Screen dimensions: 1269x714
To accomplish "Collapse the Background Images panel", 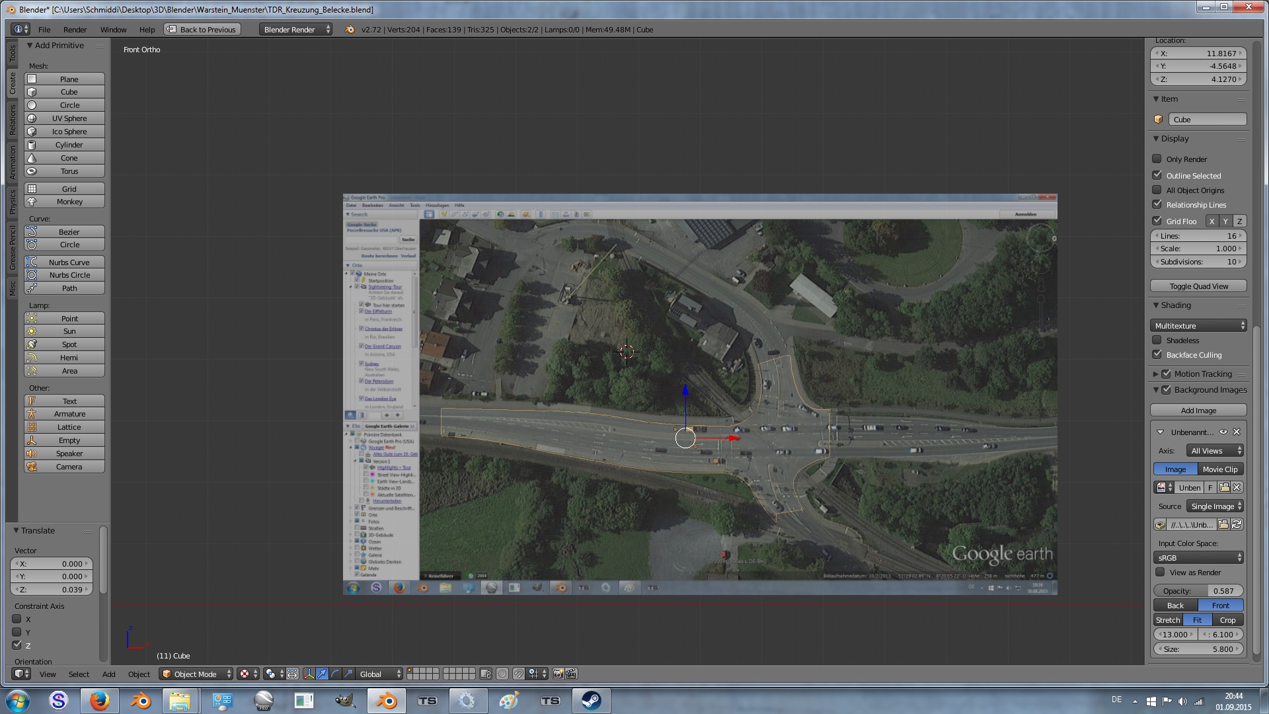I will coord(1156,390).
